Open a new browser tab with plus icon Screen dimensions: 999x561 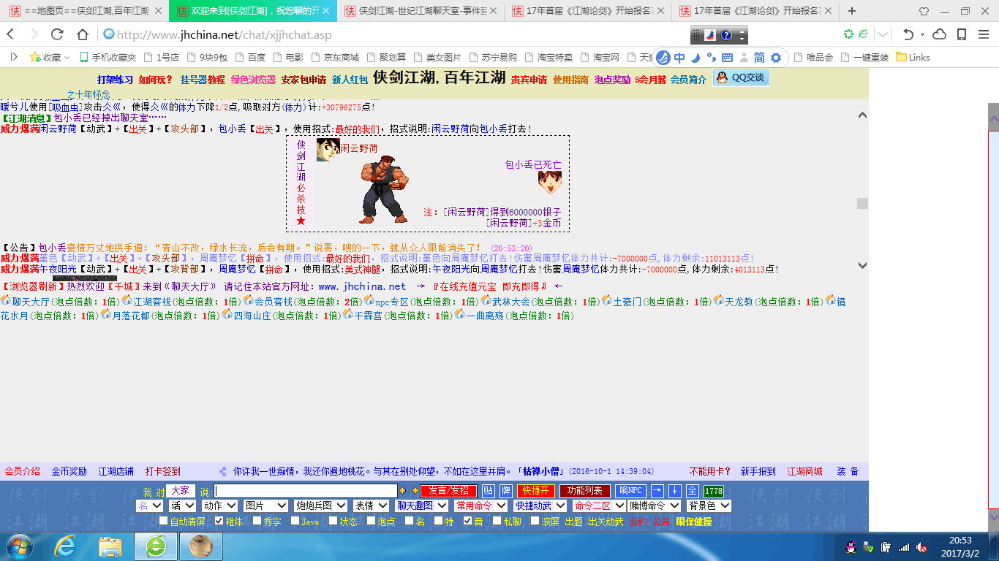pyautogui.click(x=851, y=11)
